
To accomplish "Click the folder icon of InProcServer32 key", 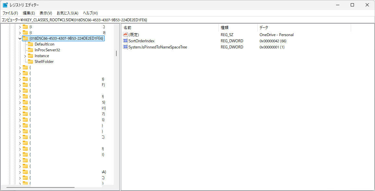I will 31,50.
